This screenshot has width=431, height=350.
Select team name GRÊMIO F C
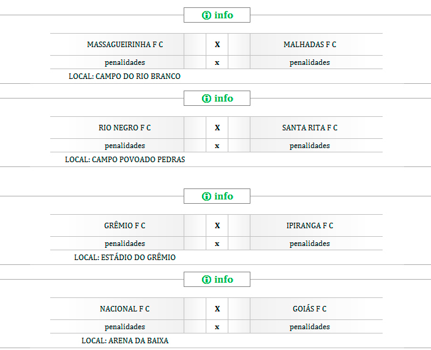click(x=125, y=226)
